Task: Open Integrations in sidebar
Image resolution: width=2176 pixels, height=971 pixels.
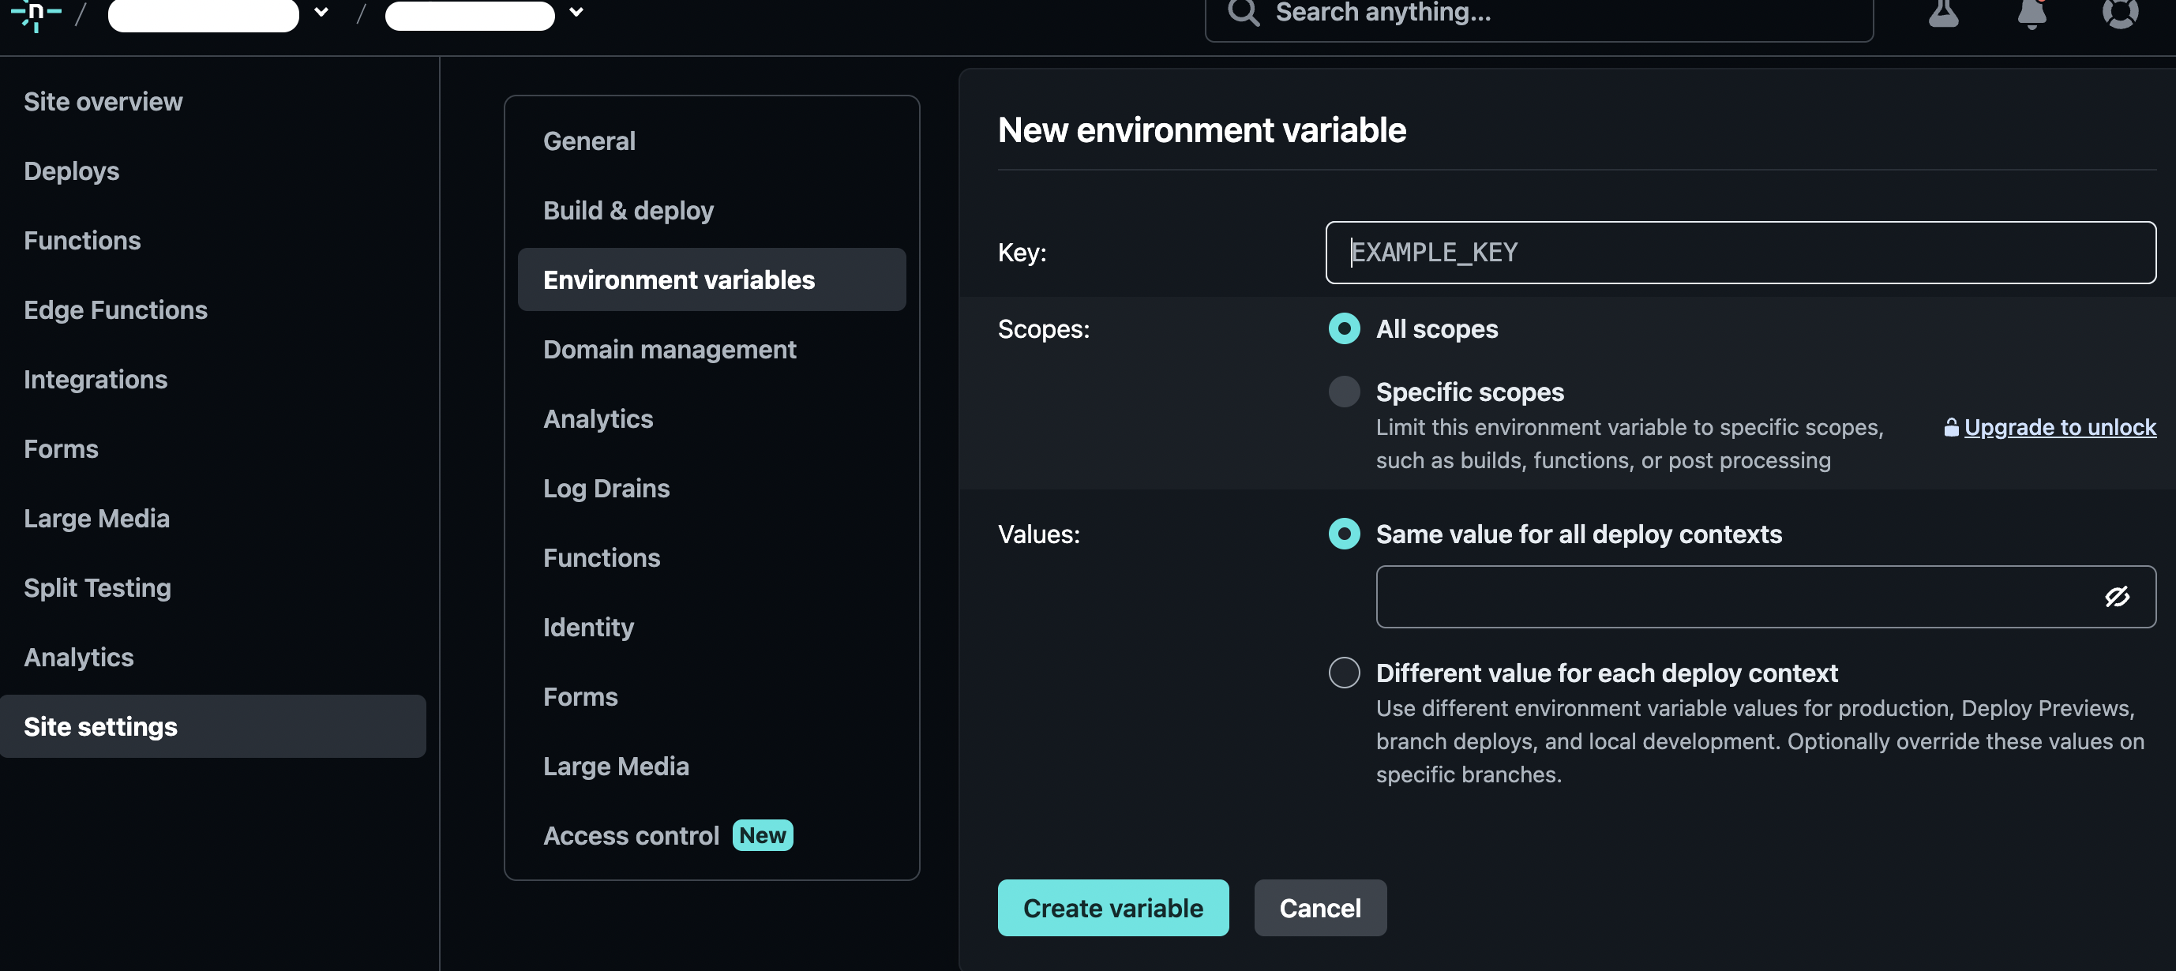Action: point(96,379)
